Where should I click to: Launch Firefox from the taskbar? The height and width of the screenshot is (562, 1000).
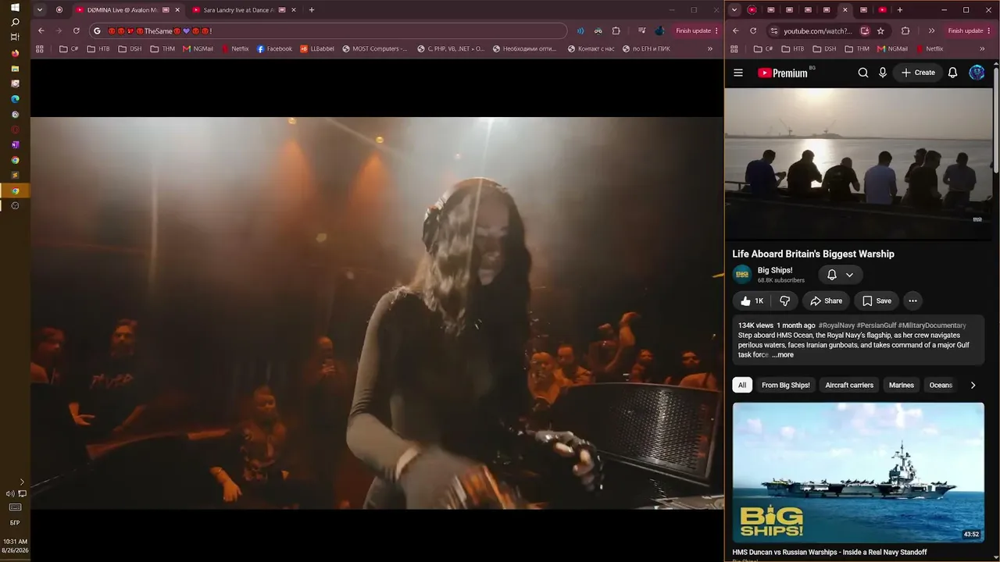coord(15,53)
